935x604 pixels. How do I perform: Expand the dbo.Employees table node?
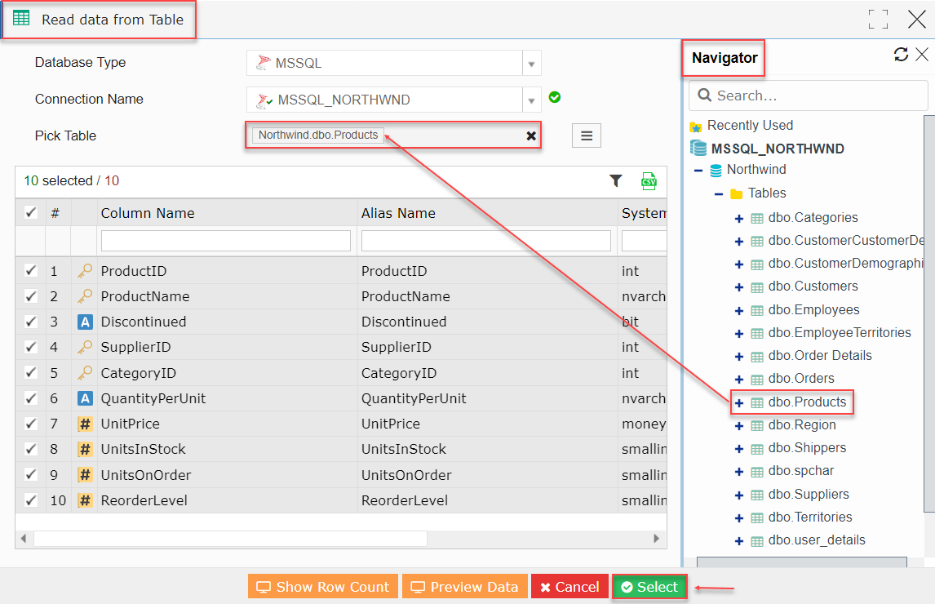coord(739,311)
